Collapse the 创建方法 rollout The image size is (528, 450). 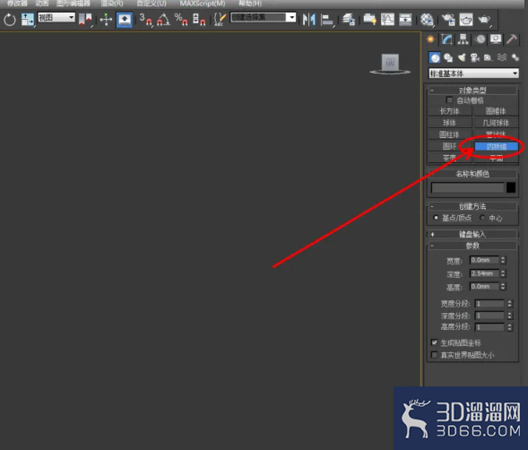472,206
